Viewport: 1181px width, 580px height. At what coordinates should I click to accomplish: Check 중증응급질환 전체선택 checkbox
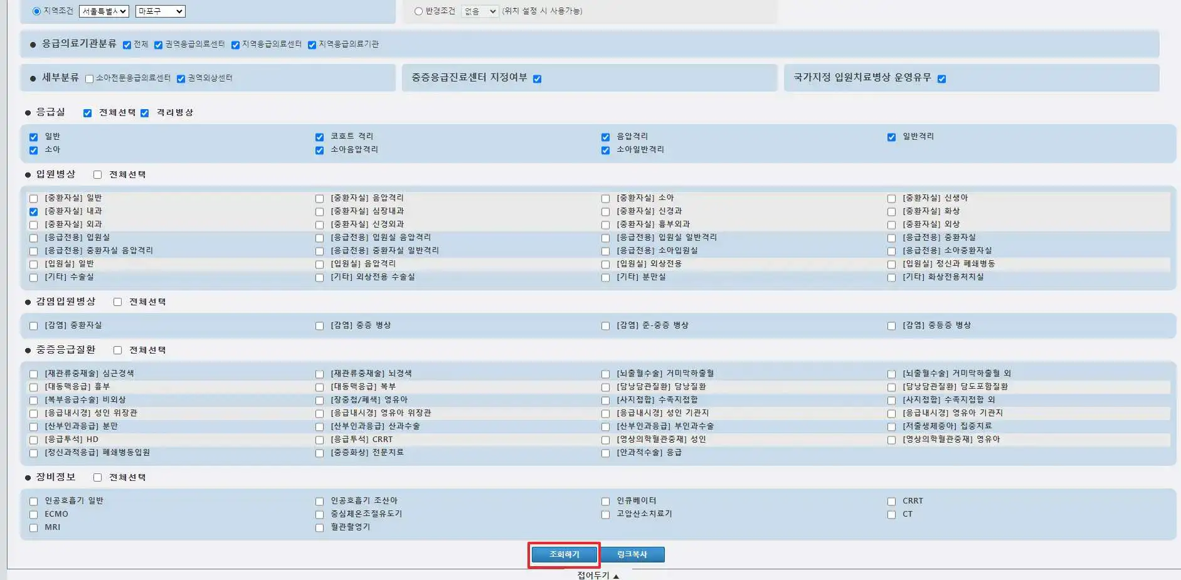point(117,350)
